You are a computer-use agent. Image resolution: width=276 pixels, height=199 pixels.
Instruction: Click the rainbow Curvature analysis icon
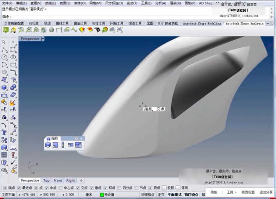click(105, 30)
